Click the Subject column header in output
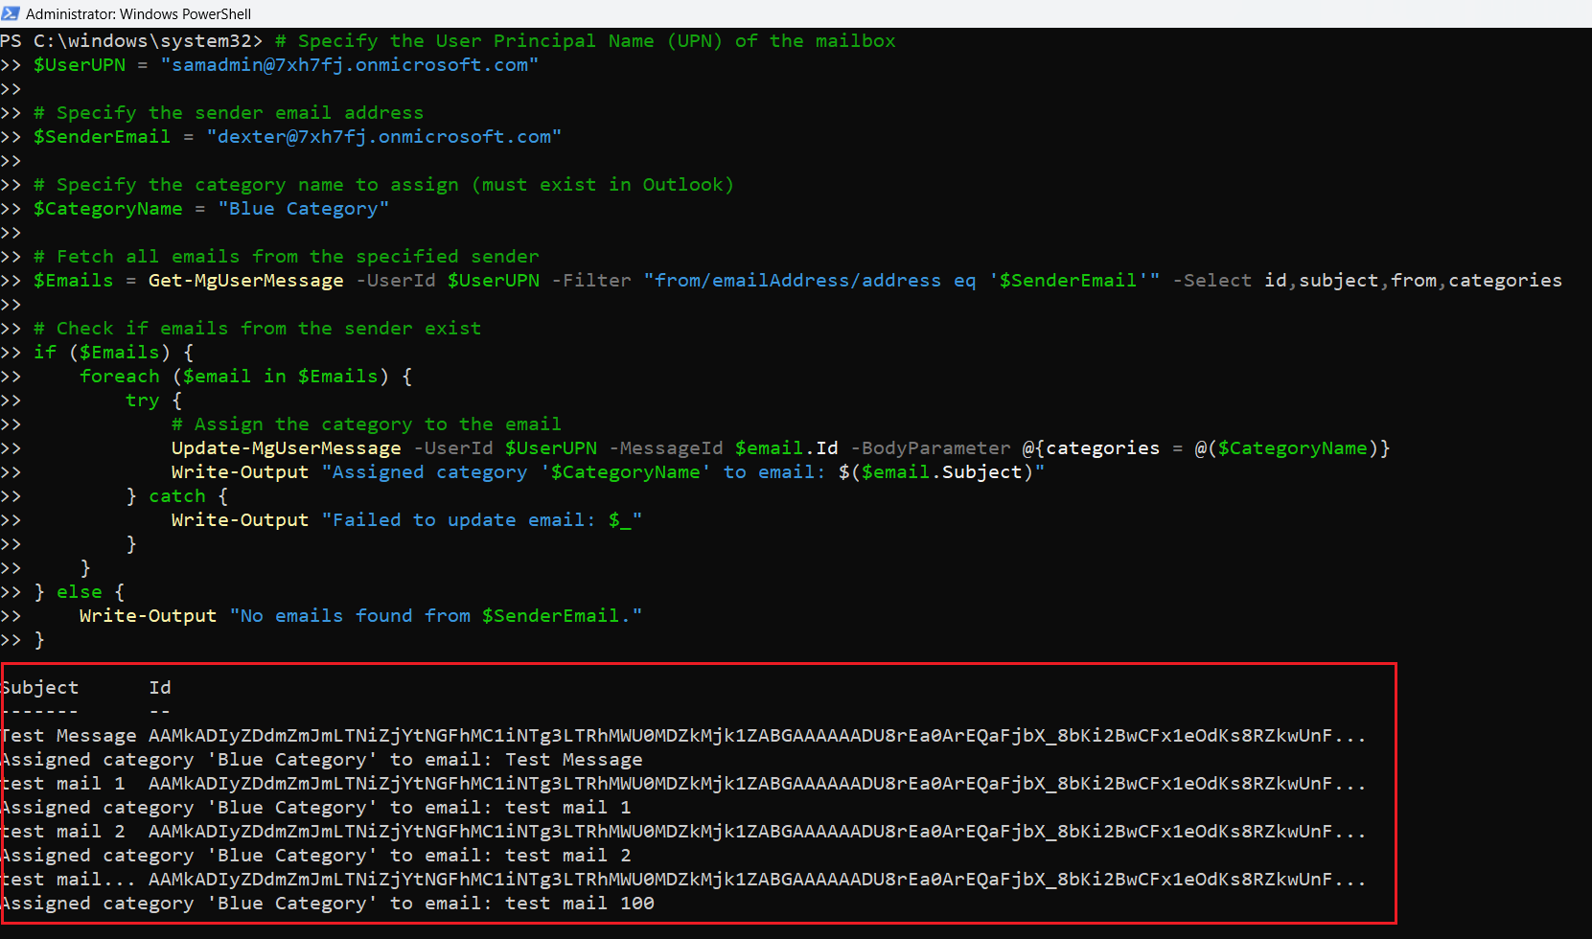Screen dimensions: 1592x939 tap(40, 688)
